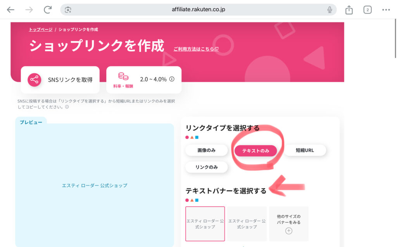Image resolution: width=397 pixels, height=247 pixels.
Task: Choose the リンクのみ link type
Action: coord(206,167)
